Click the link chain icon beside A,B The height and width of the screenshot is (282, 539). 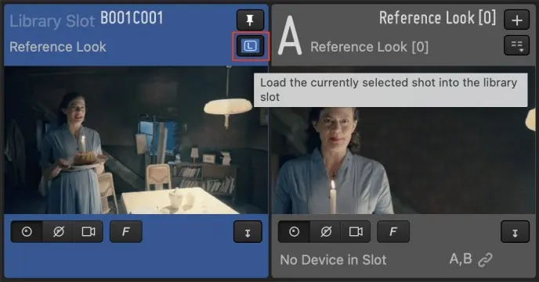(x=486, y=259)
